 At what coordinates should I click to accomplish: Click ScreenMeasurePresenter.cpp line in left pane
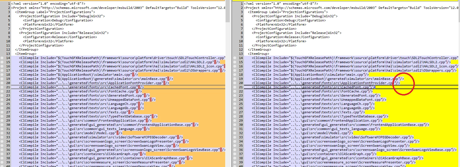[x=102, y=162]
